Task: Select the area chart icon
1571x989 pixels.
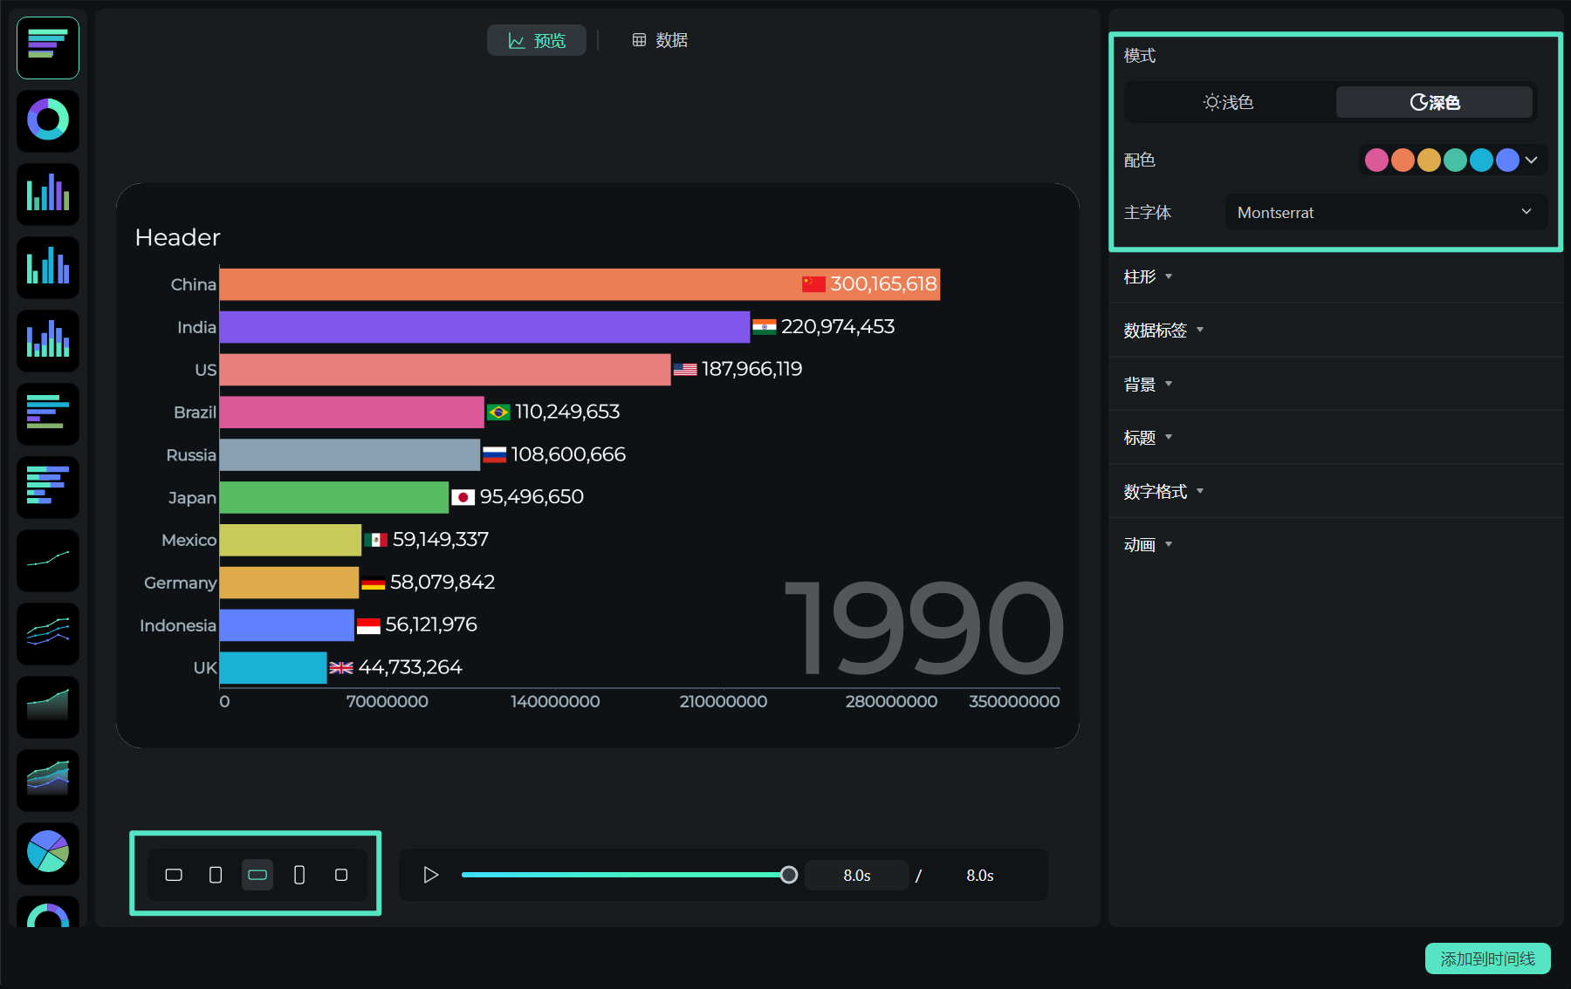Action: click(x=48, y=706)
